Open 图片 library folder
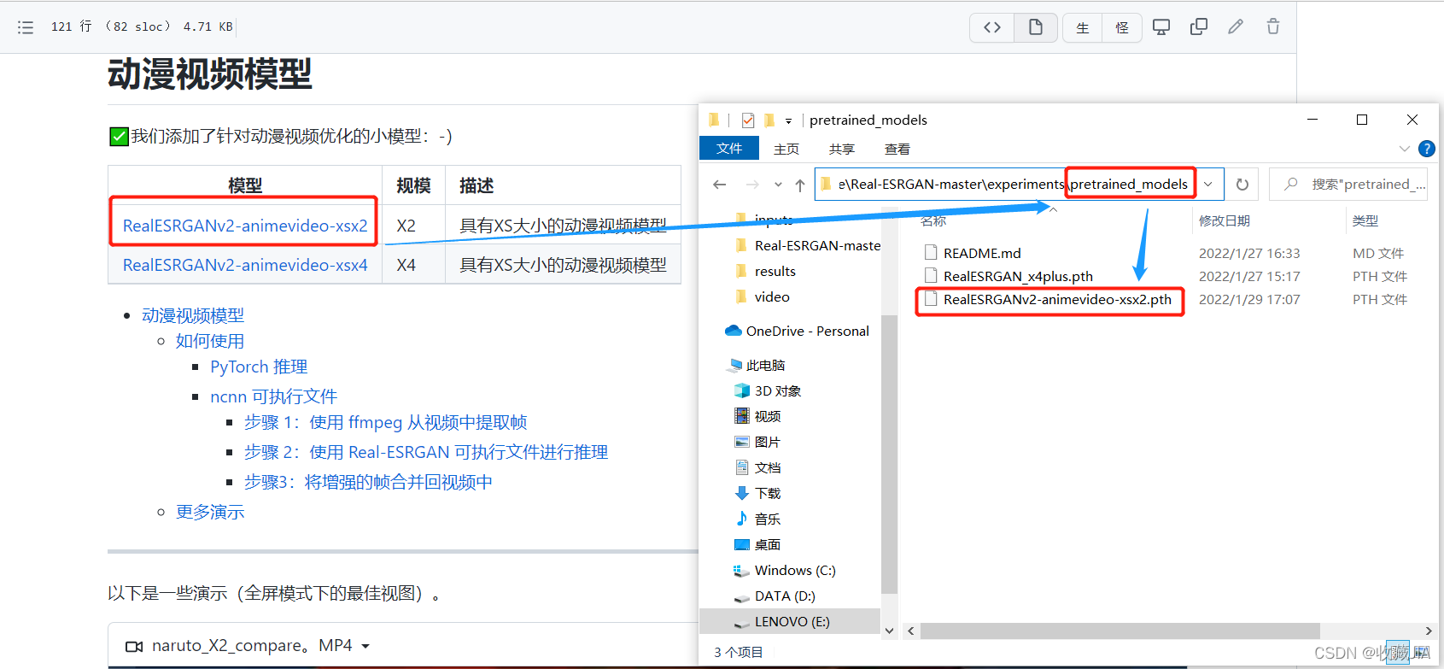The width and height of the screenshot is (1444, 669). coord(767,443)
